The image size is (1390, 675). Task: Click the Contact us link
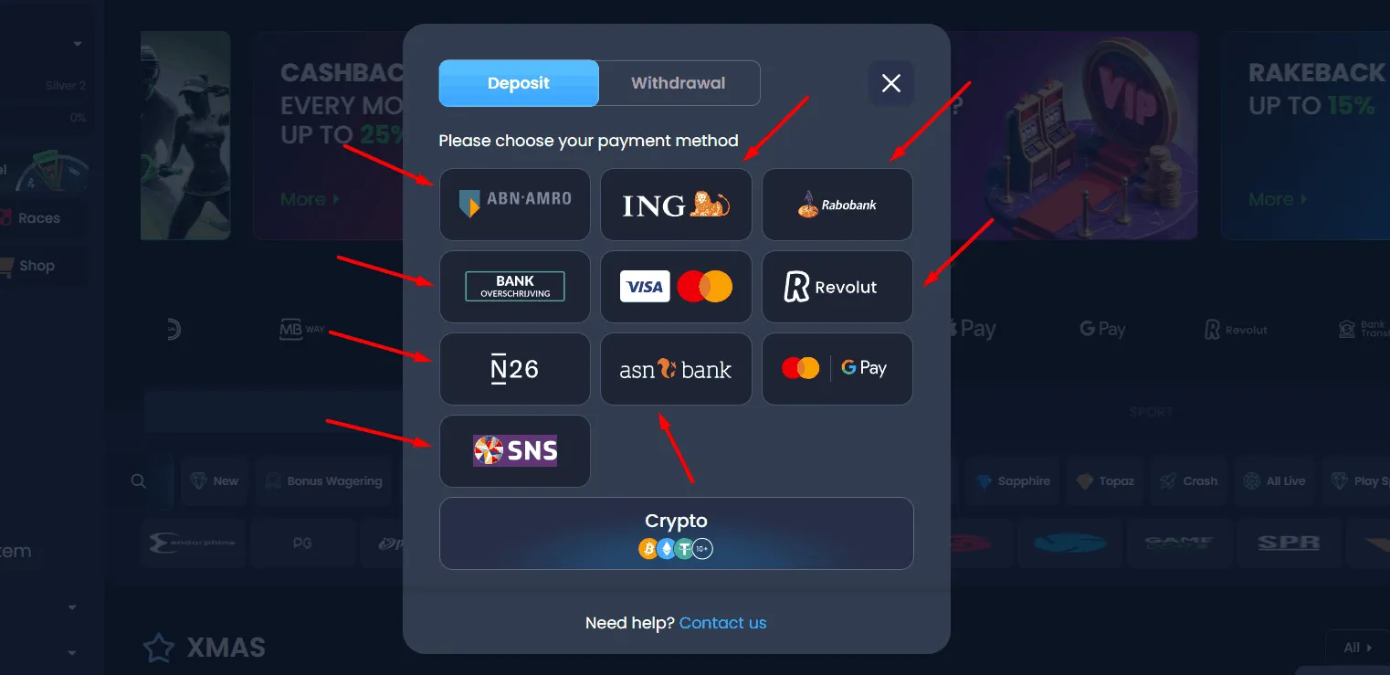coord(722,623)
